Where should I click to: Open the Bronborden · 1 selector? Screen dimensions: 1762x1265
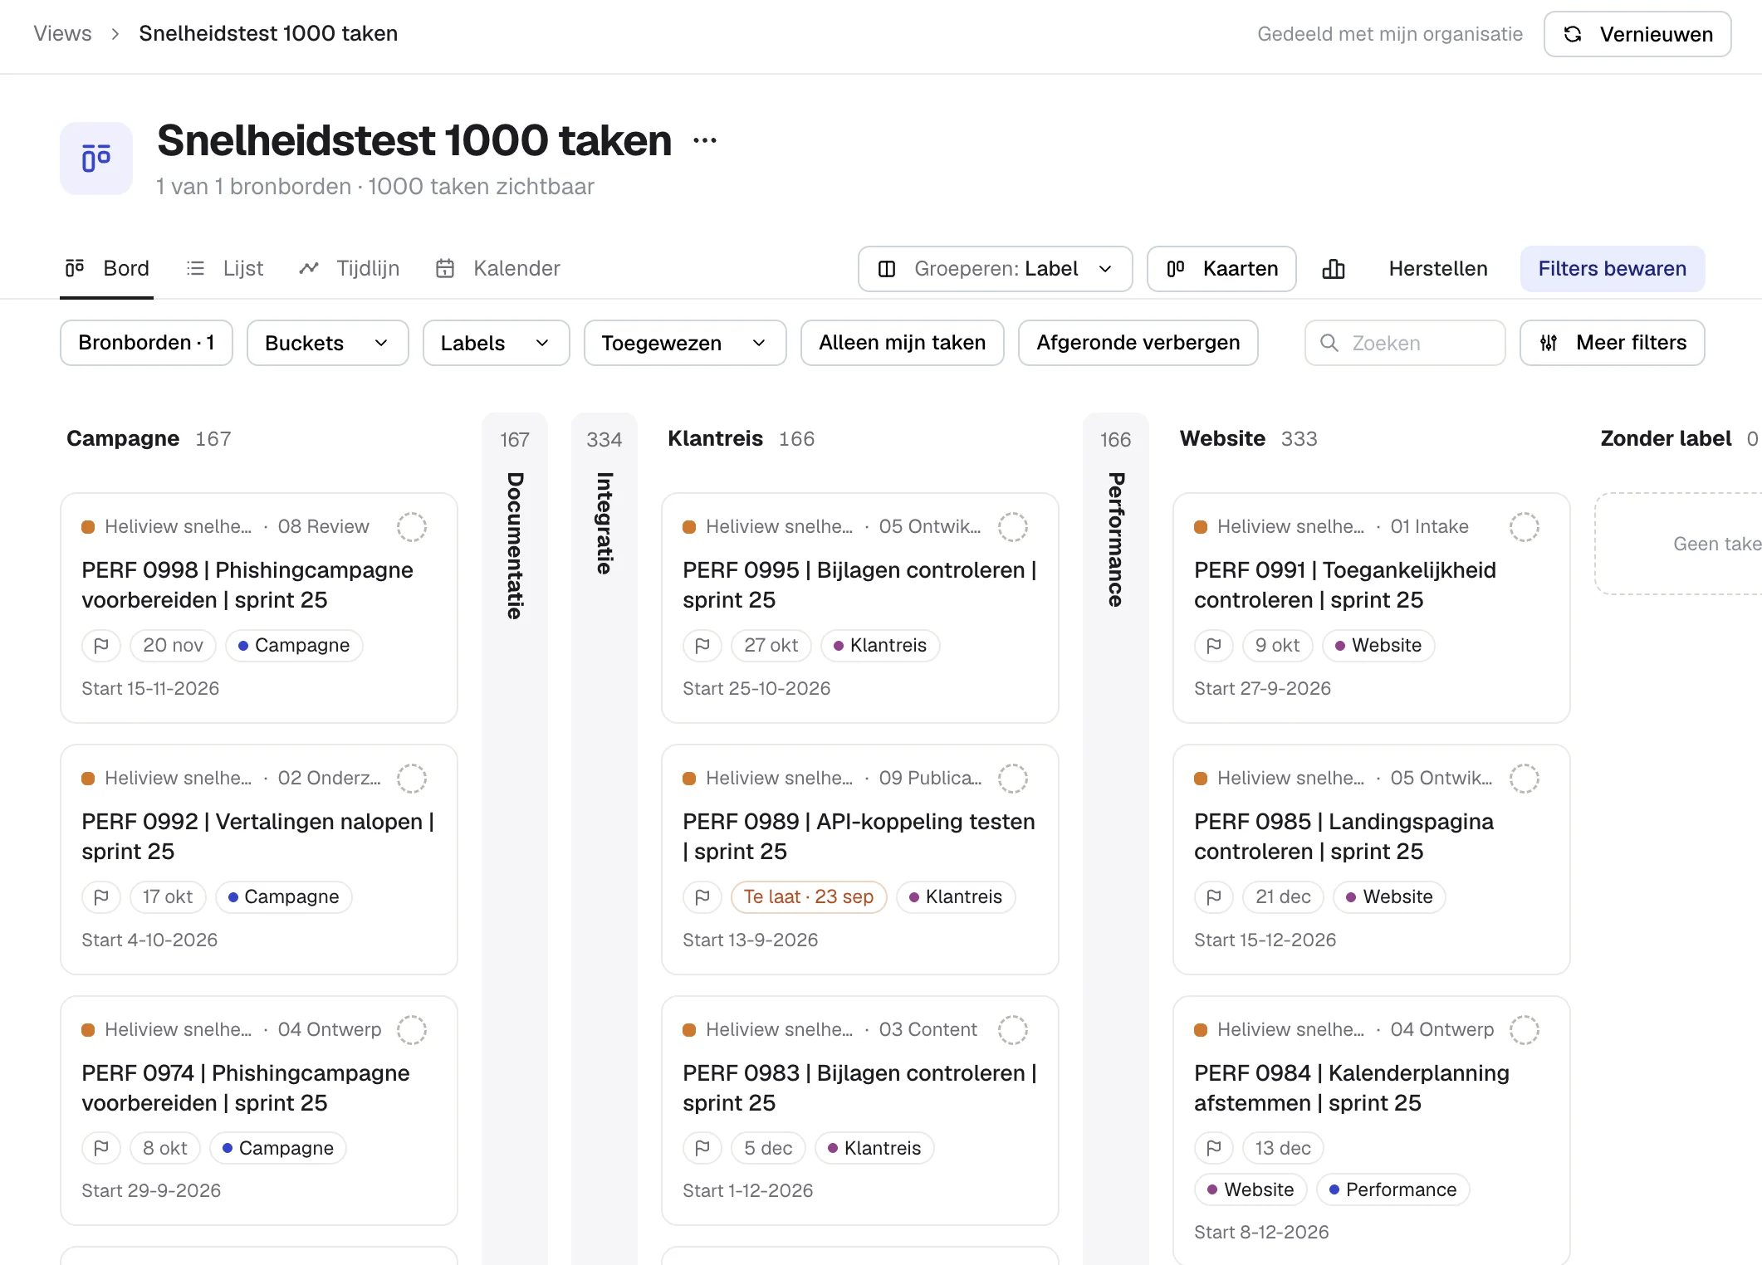tap(146, 343)
